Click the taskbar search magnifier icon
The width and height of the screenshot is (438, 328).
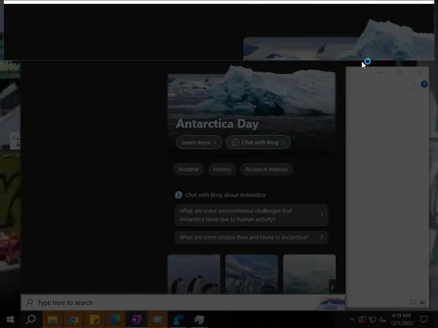click(31, 319)
